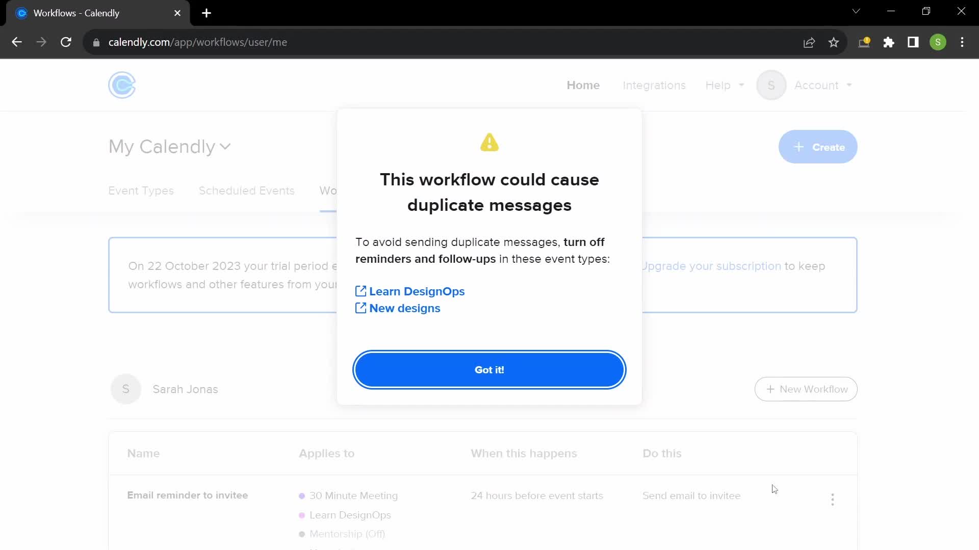Image resolution: width=979 pixels, height=550 pixels.
Task: Click the browser extensions puzzle icon
Action: point(890,42)
